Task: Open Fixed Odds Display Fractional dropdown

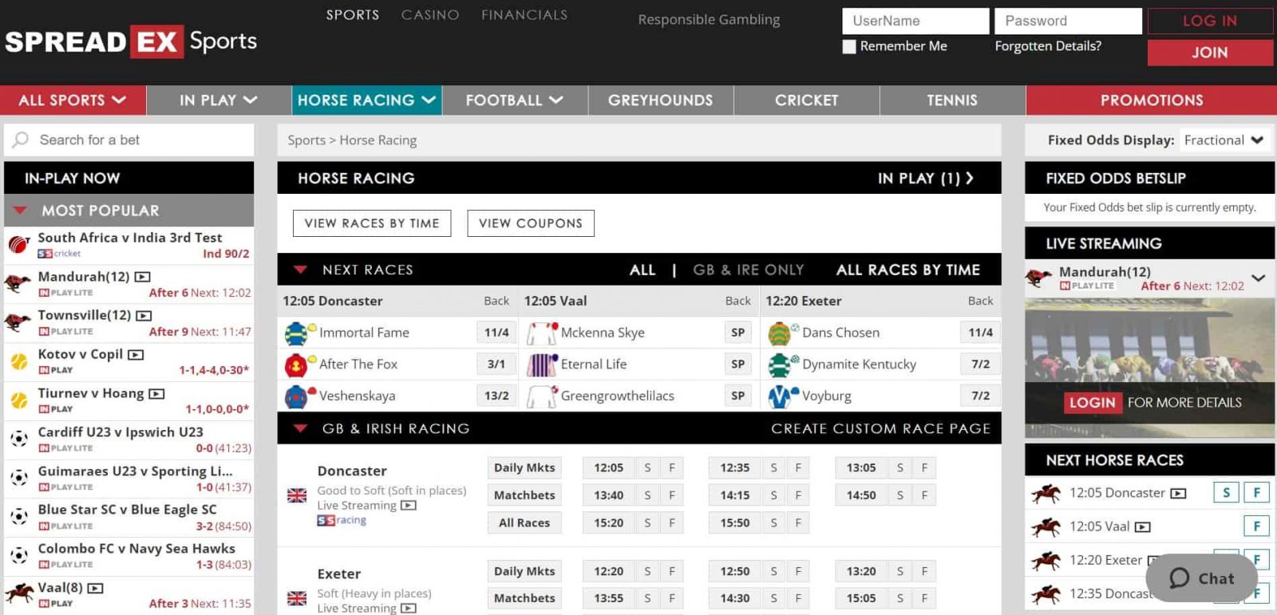Action: point(1224,140)
